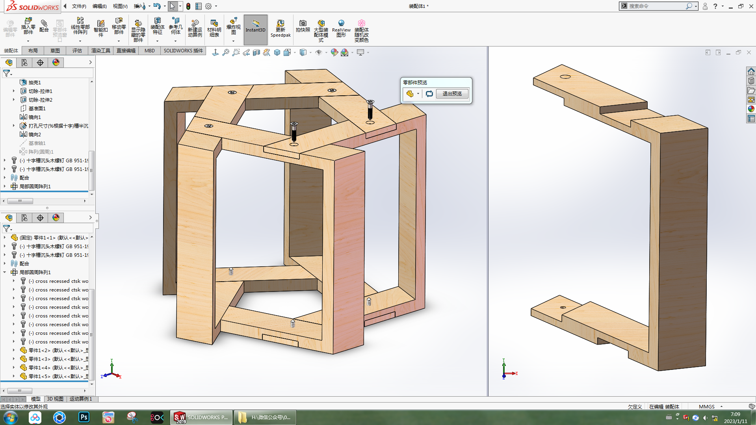
Task: Open the Windows Start button
Action: 11,417
